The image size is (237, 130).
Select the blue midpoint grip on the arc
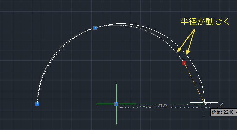[95, 28]
